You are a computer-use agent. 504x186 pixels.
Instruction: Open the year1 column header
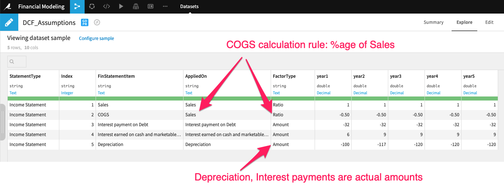(x=322, y=76)
